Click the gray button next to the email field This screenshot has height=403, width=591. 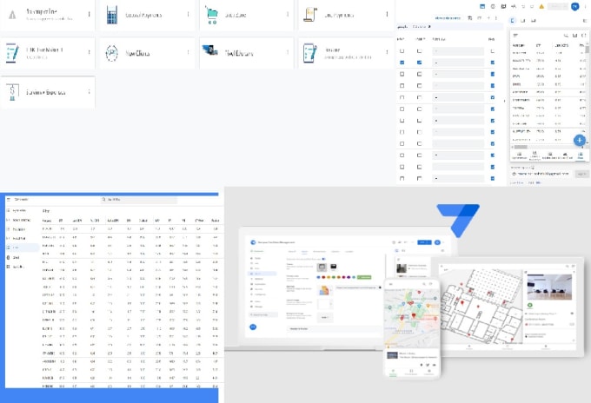pyautogui.click(x=581, y=174)
